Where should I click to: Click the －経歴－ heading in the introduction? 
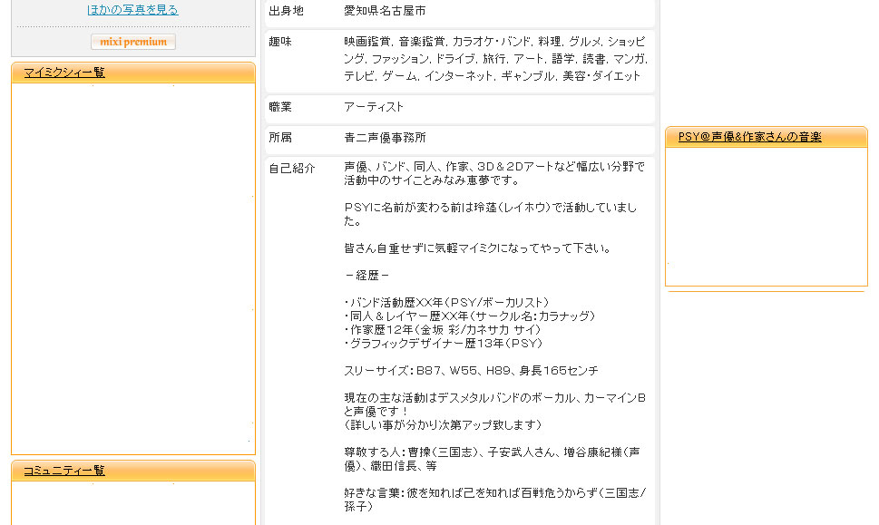[x=366, y=275]
